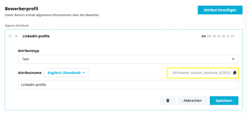Click the Attributstyp label
Screen dimensions: 247x114
click(x=29, y=51)
